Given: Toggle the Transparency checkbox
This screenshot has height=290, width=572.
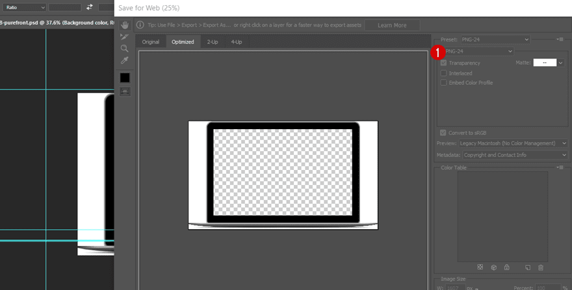Looking at the screenshot, I should (x=443, y=63).
